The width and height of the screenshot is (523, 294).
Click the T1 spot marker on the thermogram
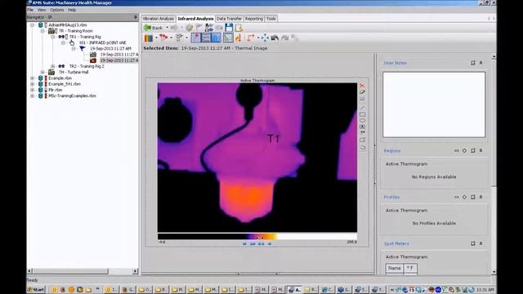(273, 139)
